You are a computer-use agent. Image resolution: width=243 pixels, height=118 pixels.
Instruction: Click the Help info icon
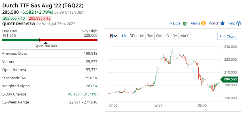point(238,23)
